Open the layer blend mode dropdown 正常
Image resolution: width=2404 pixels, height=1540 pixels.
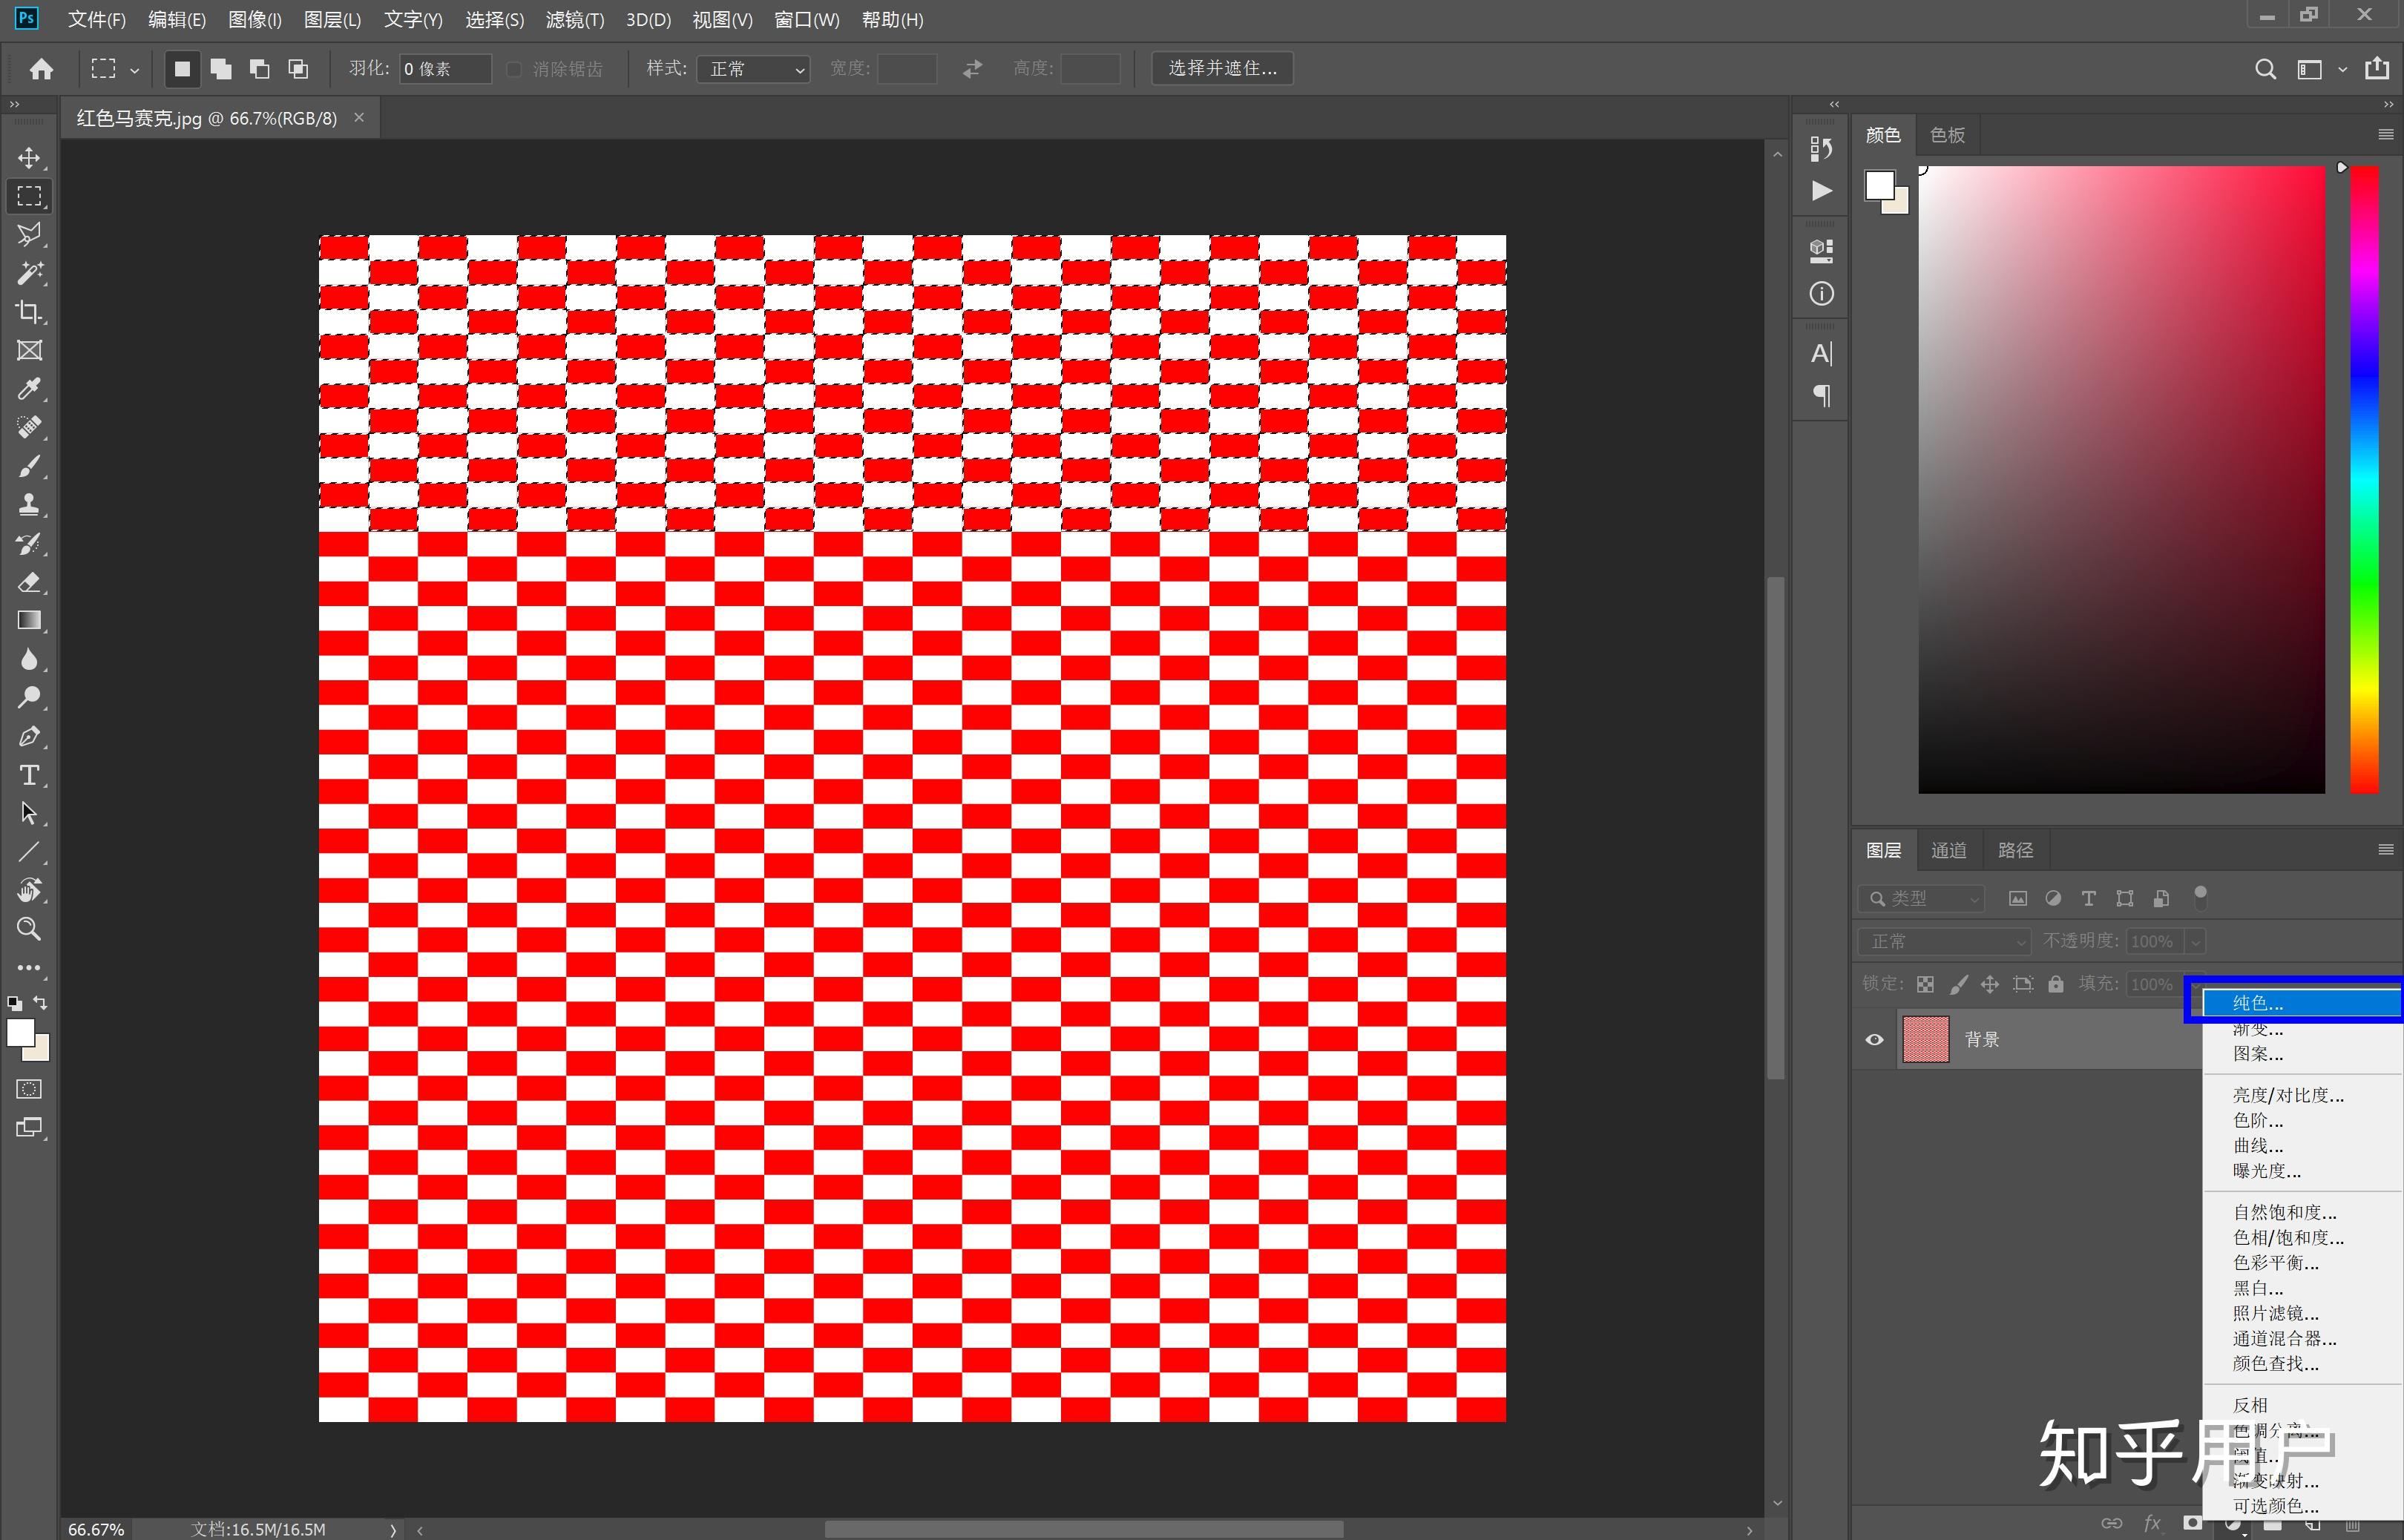(1944, 941)
